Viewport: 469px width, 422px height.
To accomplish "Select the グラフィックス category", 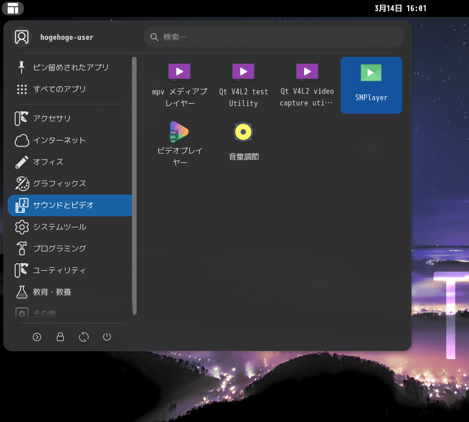I will [x=69, y=183].
